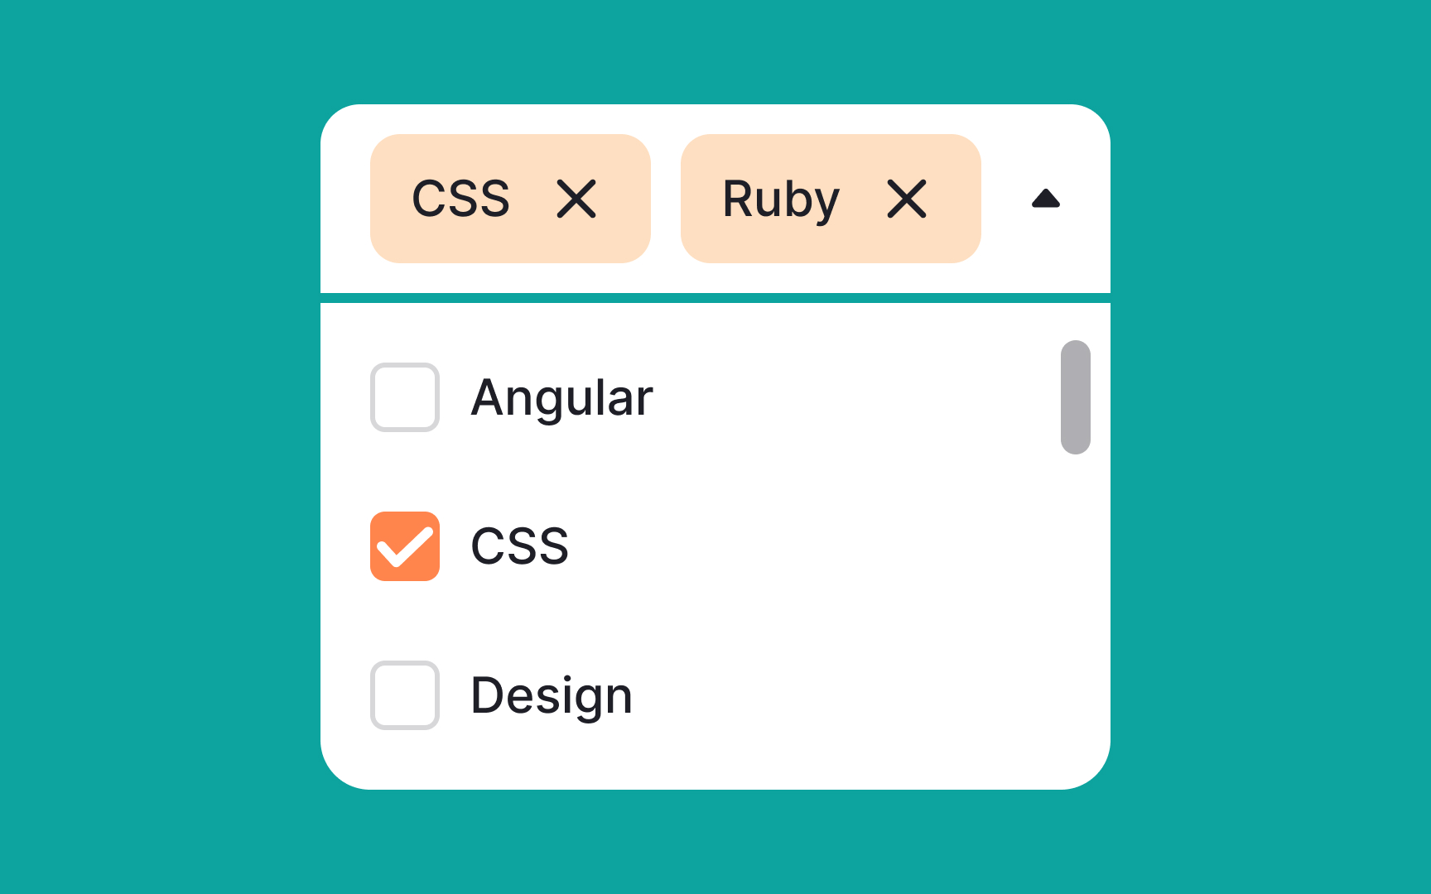Remove the Ruby tag using its X icon
The image size is (1431, 894).
tap(906, 199)
